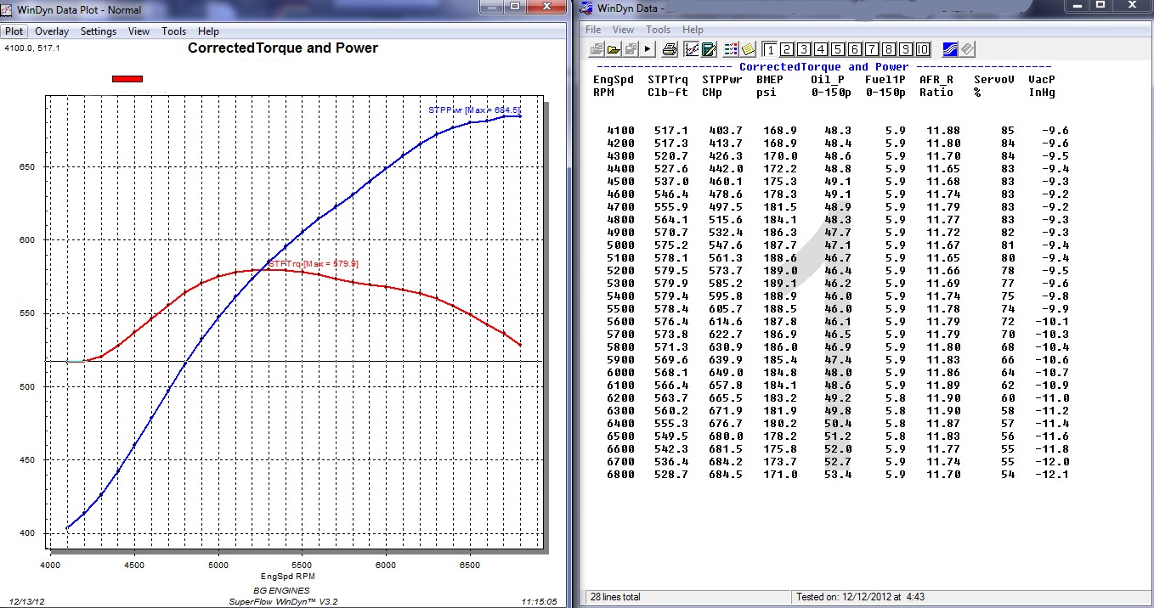Switch to data page 2 button
1154x608 pixels.
(x=787, y=48)
